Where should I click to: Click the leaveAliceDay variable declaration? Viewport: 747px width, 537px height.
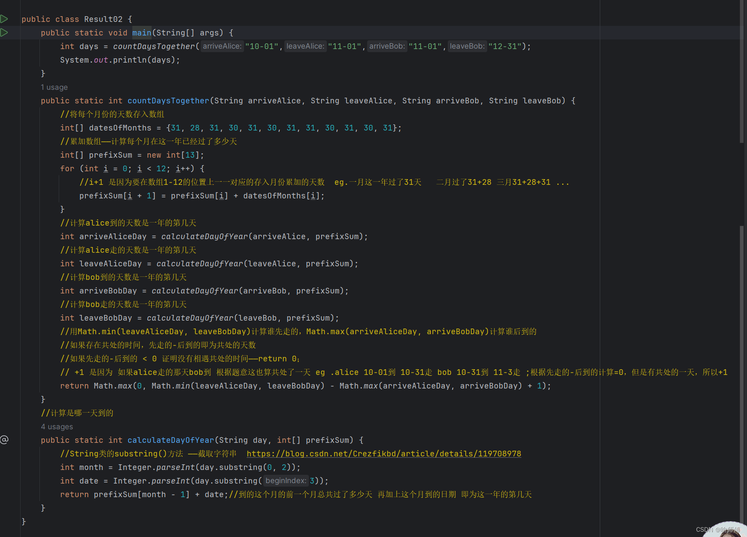click(110, 264)
